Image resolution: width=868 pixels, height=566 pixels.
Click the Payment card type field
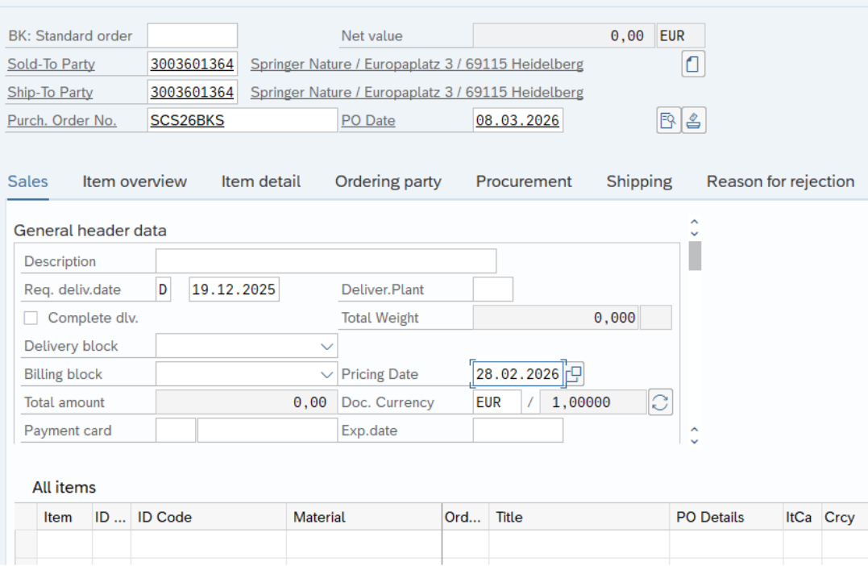click(176, 431)
